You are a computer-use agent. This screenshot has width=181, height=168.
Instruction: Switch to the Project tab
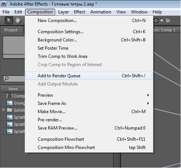click(x=11, y=30)
